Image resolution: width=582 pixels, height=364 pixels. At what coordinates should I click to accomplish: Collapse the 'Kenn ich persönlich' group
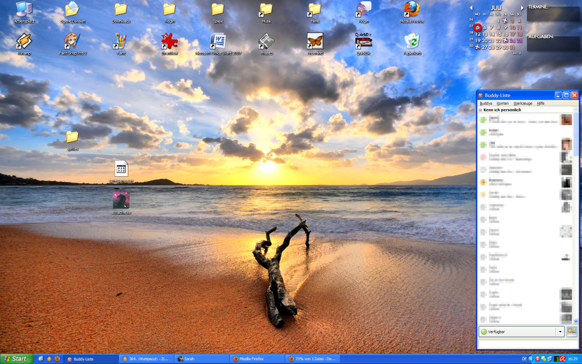(x=481, y=110)
